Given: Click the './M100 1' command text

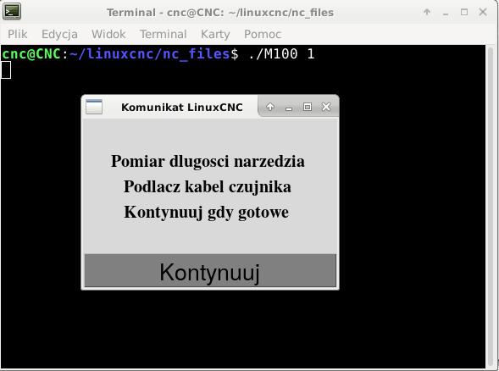Looking at the screenshot, I should point(281,53).
